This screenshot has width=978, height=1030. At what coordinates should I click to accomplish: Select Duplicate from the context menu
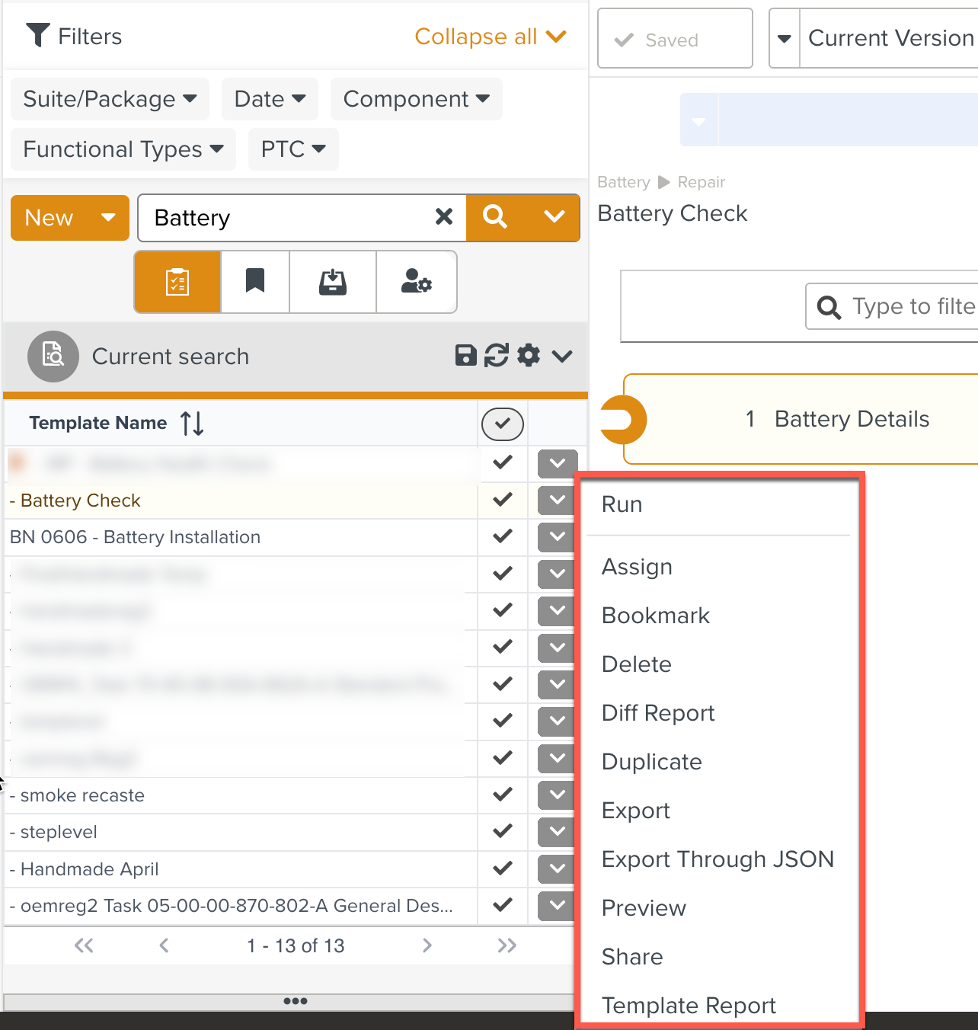pos(651,762)
